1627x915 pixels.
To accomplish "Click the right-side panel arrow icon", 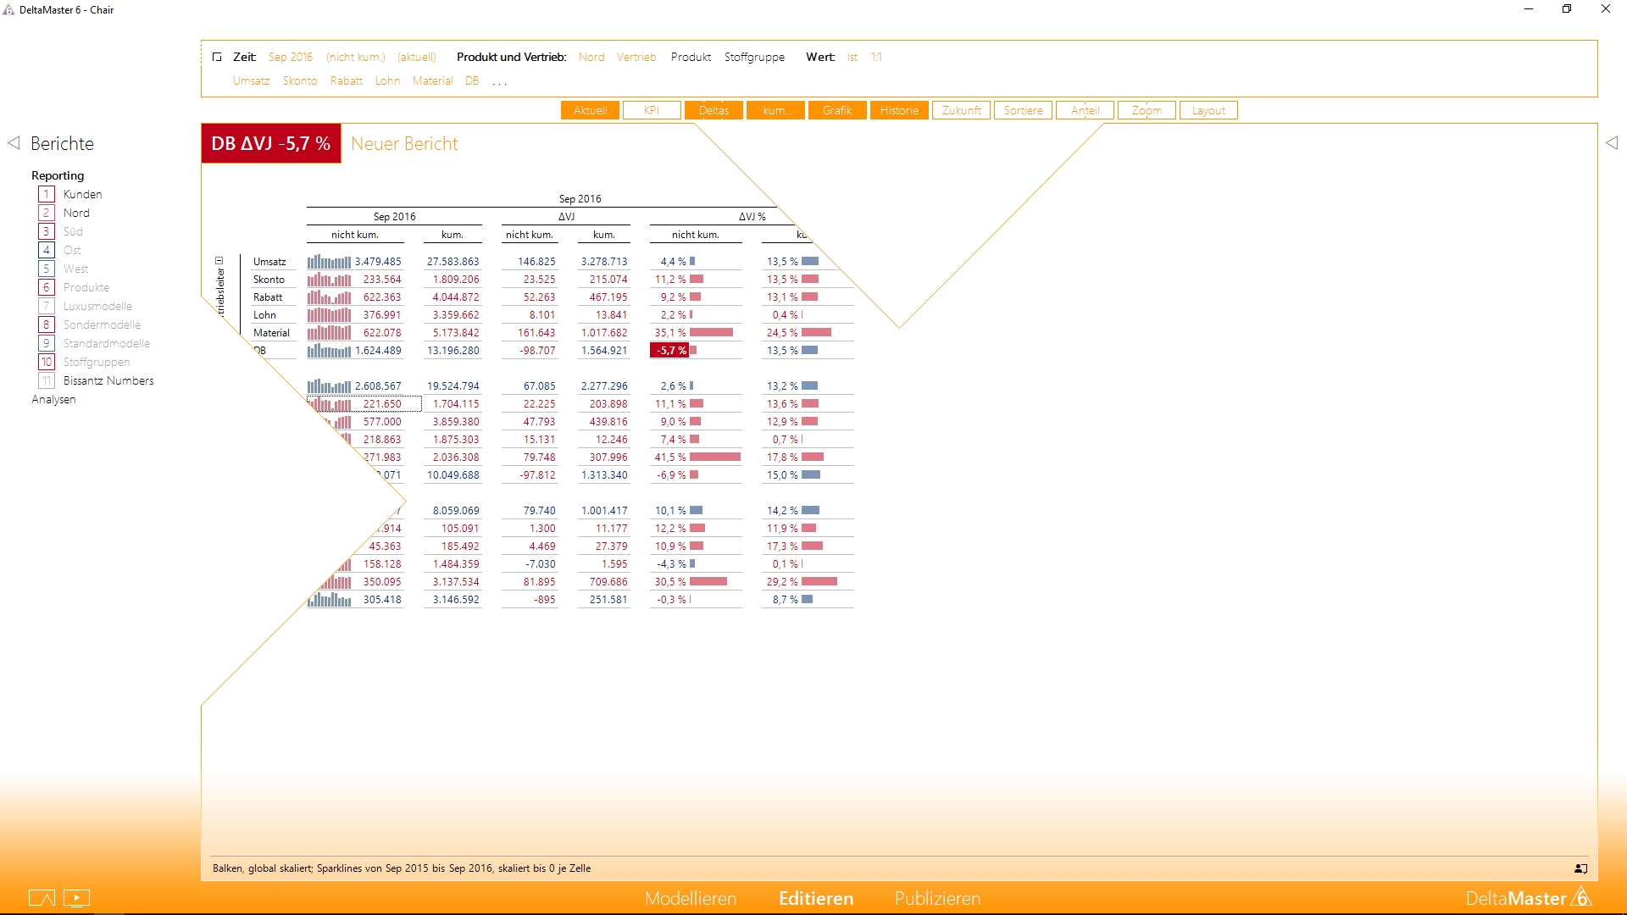I will coord(1611,143).
